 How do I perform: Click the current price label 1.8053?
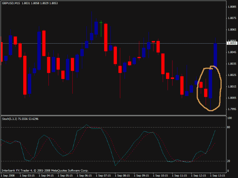[232, 43]
